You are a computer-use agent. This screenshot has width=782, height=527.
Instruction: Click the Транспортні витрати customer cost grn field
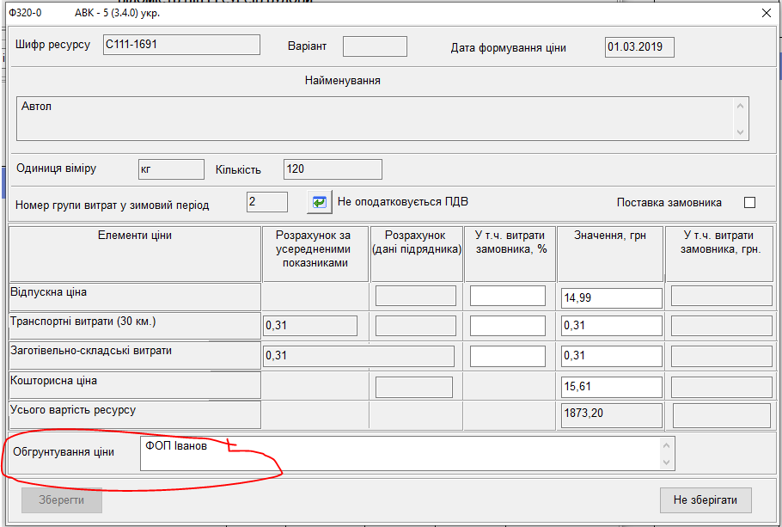(x=722, y=326)
